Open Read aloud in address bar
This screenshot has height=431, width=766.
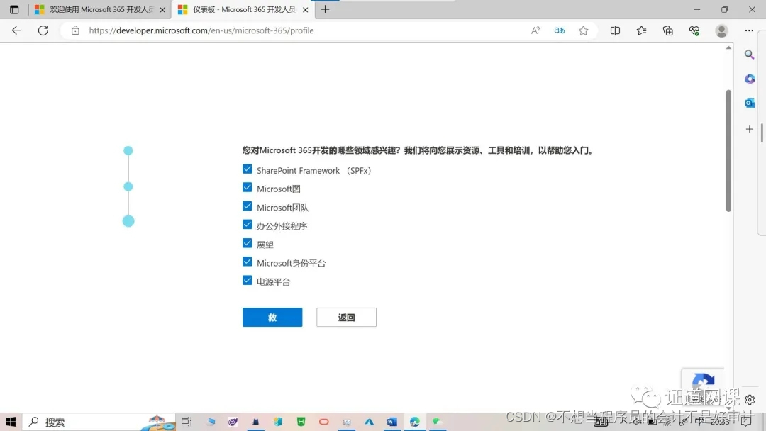(535, 30)
